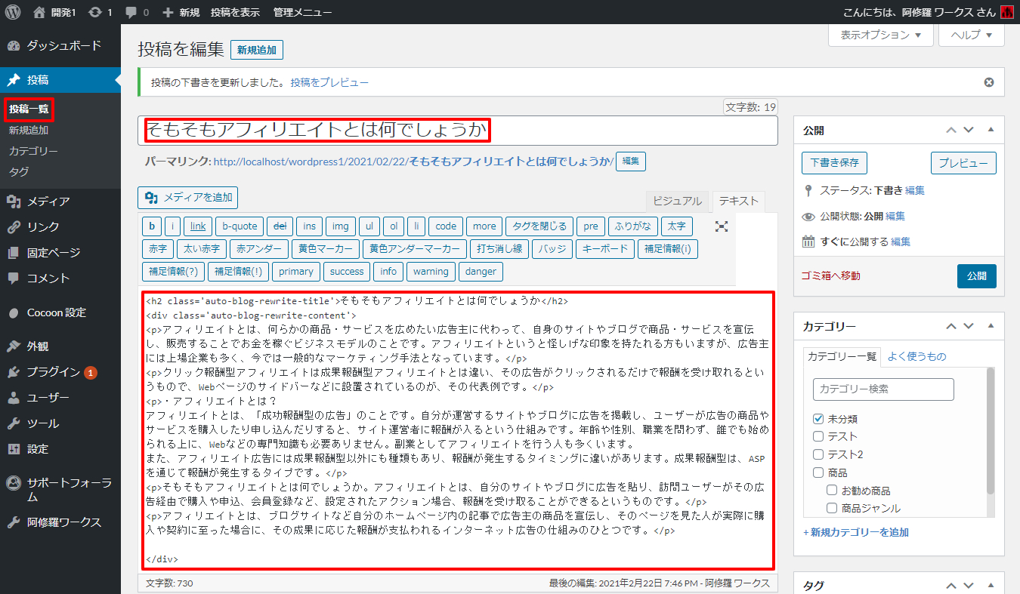This screenshot has width=1020, height=594.
Task: Click メディアを追加 button
Action: click(188, 198)
